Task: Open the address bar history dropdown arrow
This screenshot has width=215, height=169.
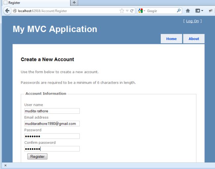Action: pyautogui.click(x=127, y=11)
